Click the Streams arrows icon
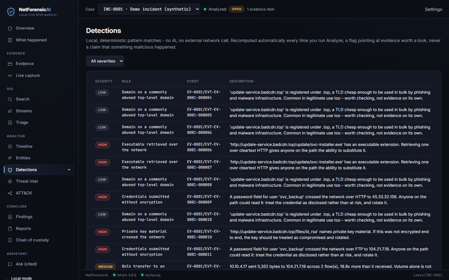The width and height of the screenshot is (449, 280). 10,111
